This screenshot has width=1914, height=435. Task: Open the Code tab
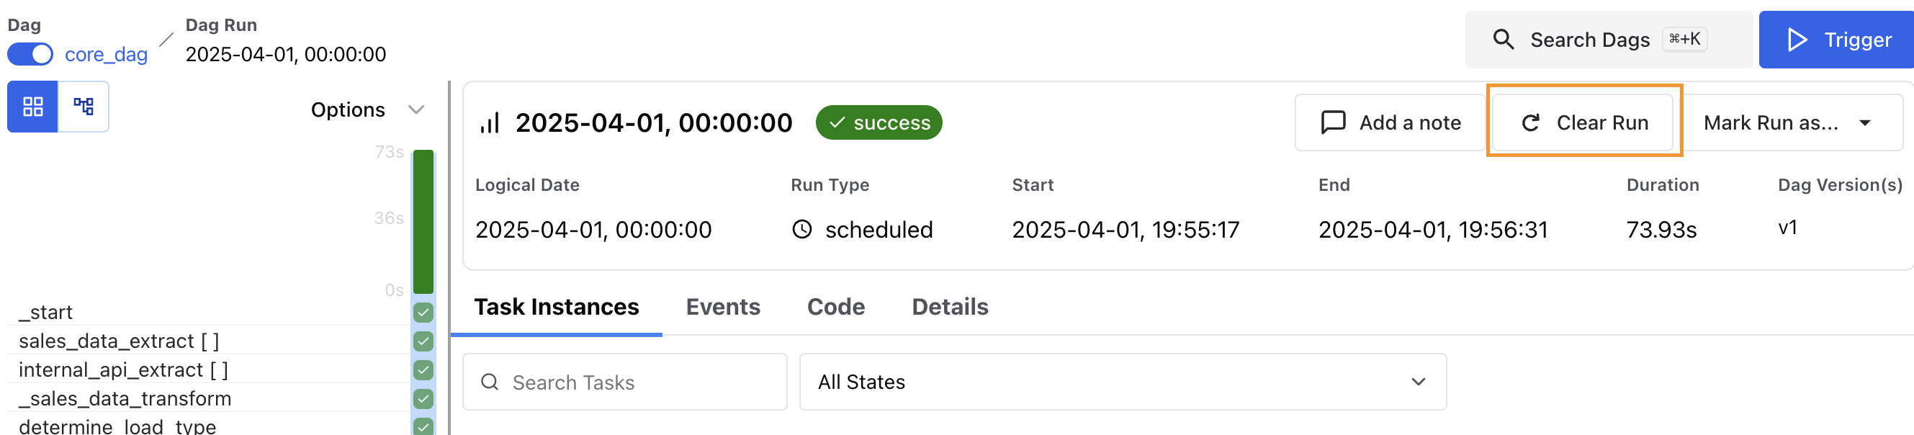click(x=835, y=306)
